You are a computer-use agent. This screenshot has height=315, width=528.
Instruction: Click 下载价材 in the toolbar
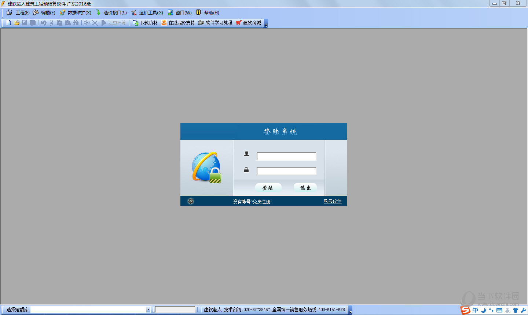145,23
